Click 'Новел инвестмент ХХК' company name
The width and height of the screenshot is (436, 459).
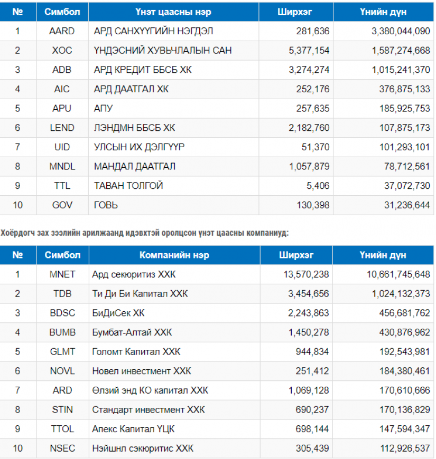pyautogui.click(x=142, y=371)
